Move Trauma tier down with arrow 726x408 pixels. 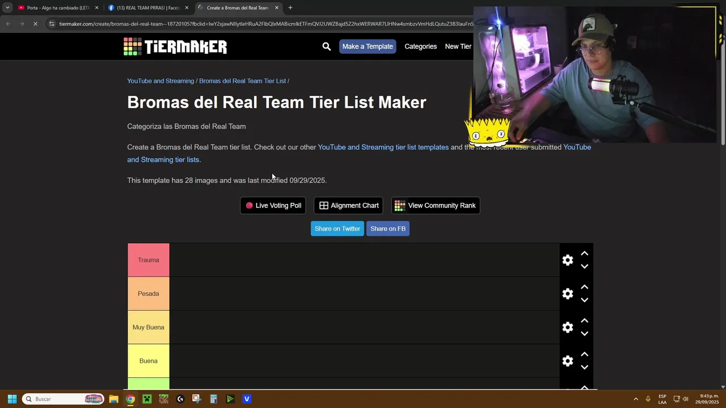(584, 266)
